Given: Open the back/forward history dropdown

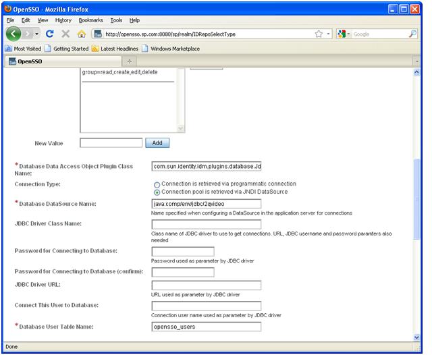Looking at the screenshot, I should (36, 34).
